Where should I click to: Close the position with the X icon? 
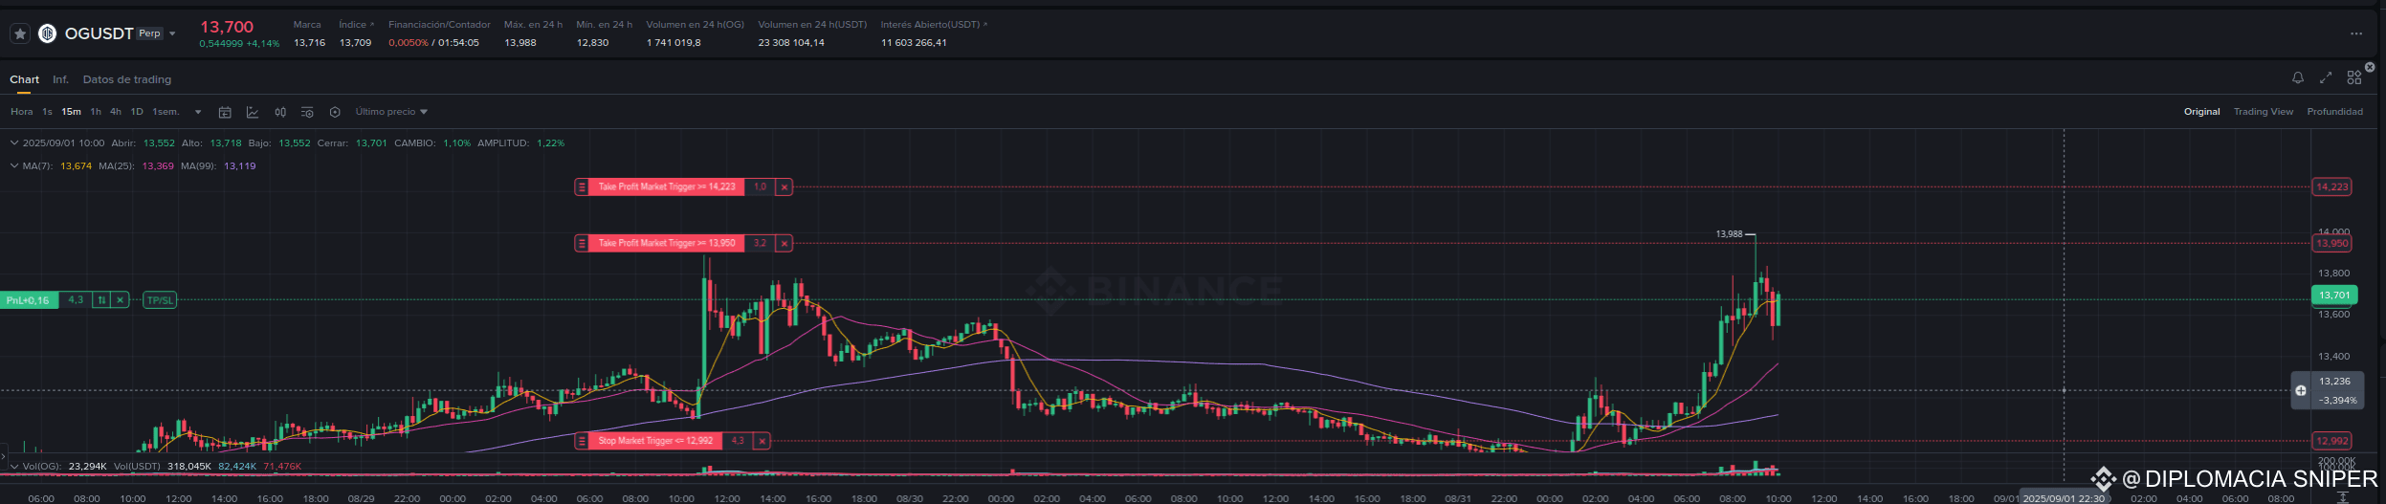[120, 300]
